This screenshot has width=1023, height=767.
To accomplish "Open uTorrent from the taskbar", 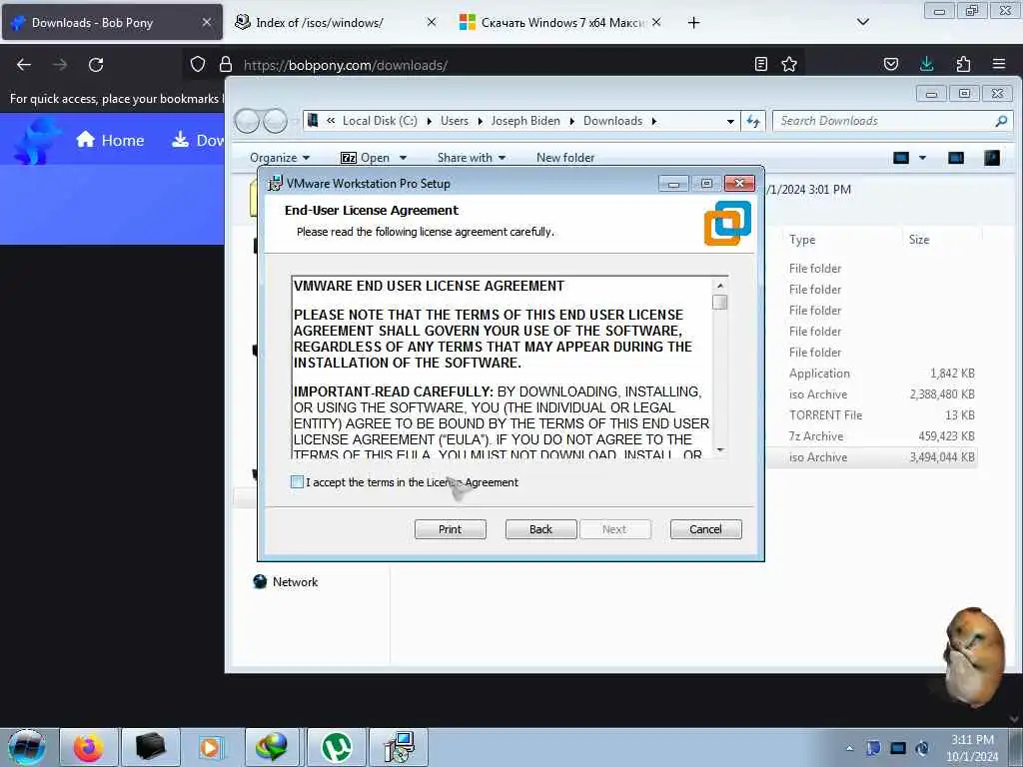I will [x=336, y=747].
